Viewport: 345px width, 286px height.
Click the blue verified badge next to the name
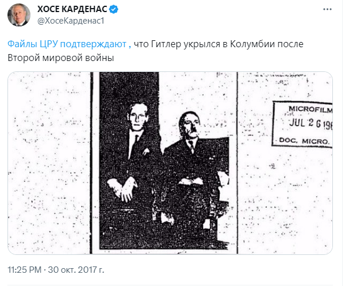114,9
